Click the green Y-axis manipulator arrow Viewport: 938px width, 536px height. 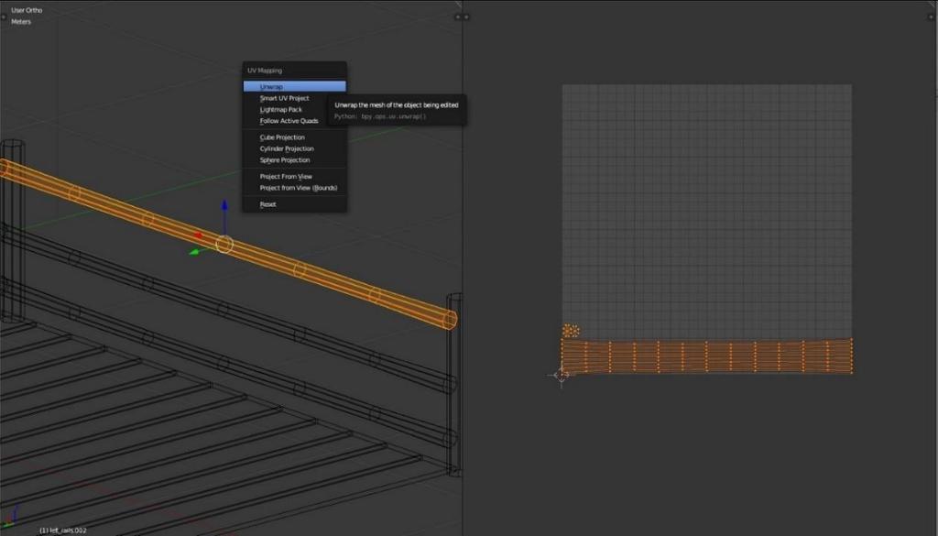coord(194,253)
